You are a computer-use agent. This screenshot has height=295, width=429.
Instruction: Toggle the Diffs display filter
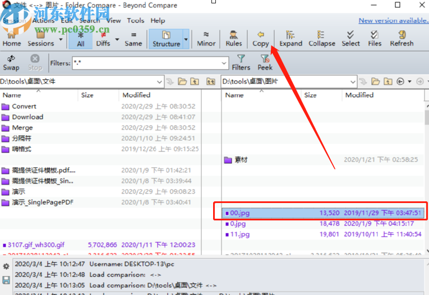(x=103, y=39)
